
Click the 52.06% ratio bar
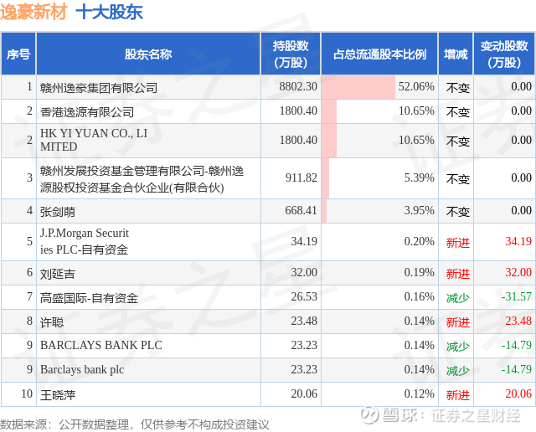(358, 87)
